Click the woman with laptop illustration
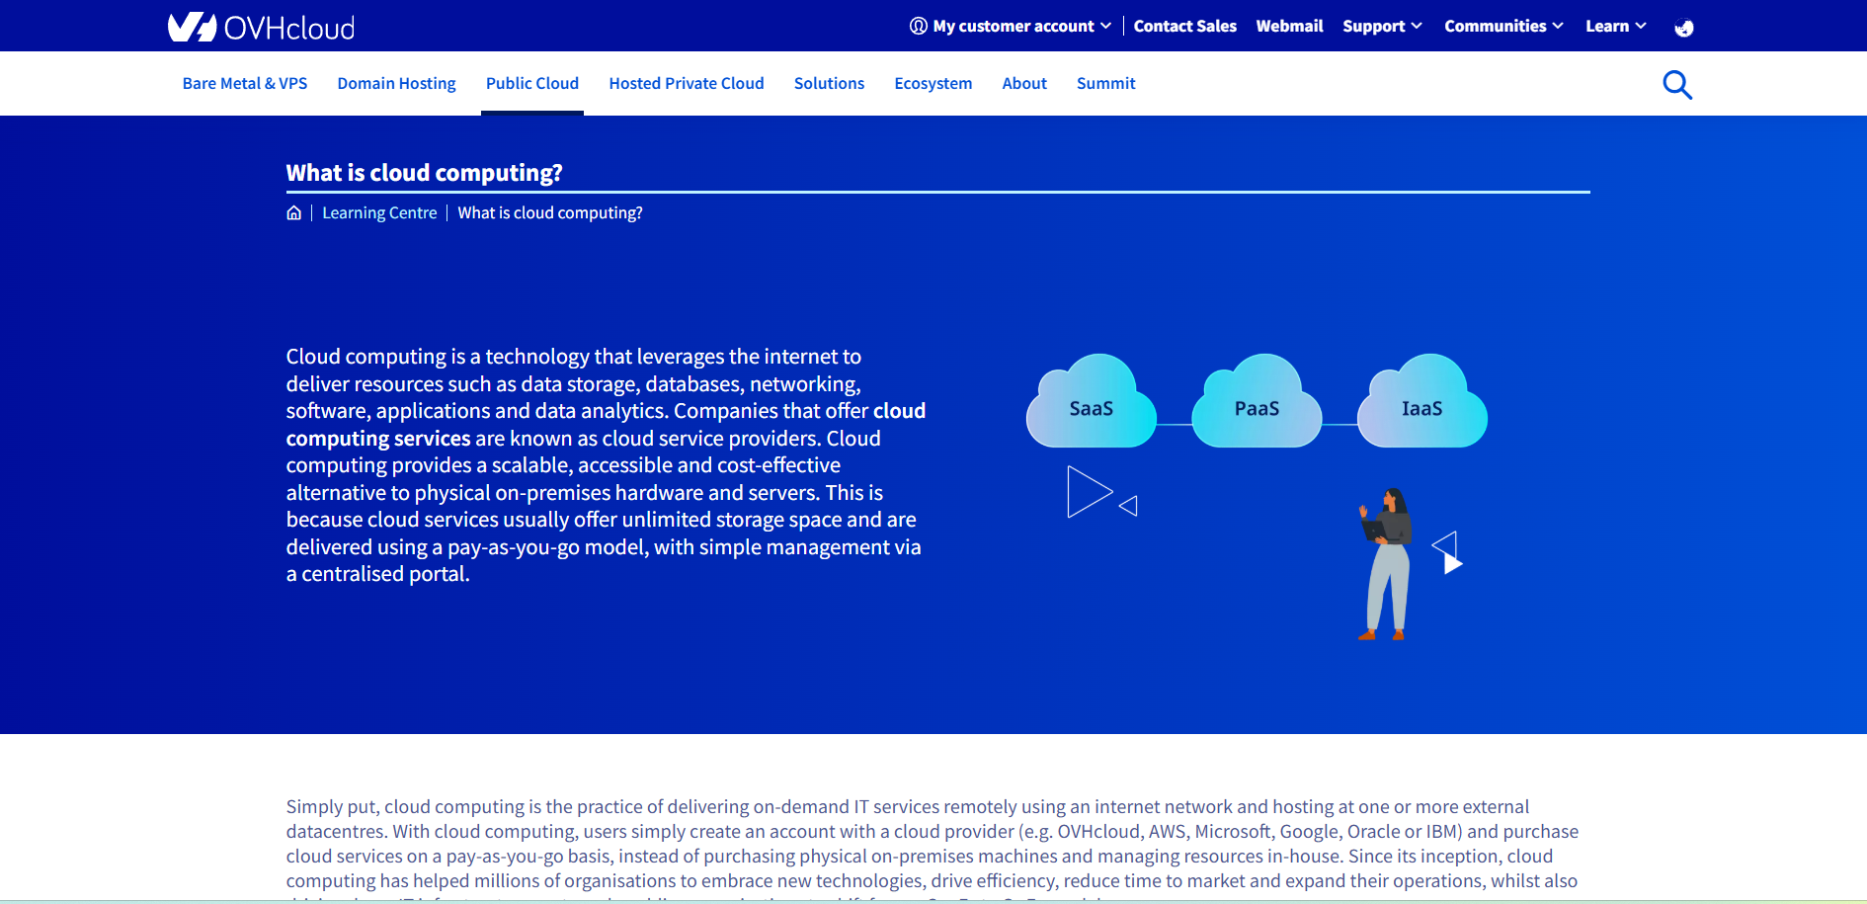 (1387, 563)
